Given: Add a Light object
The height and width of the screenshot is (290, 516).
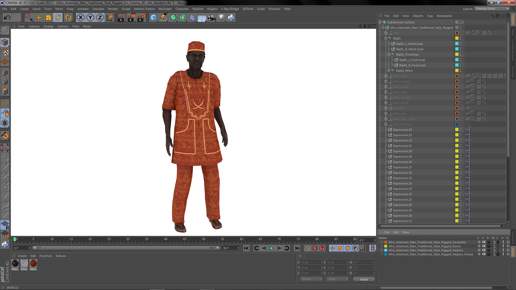Looking at the screenshot, I should coord(221,18).
